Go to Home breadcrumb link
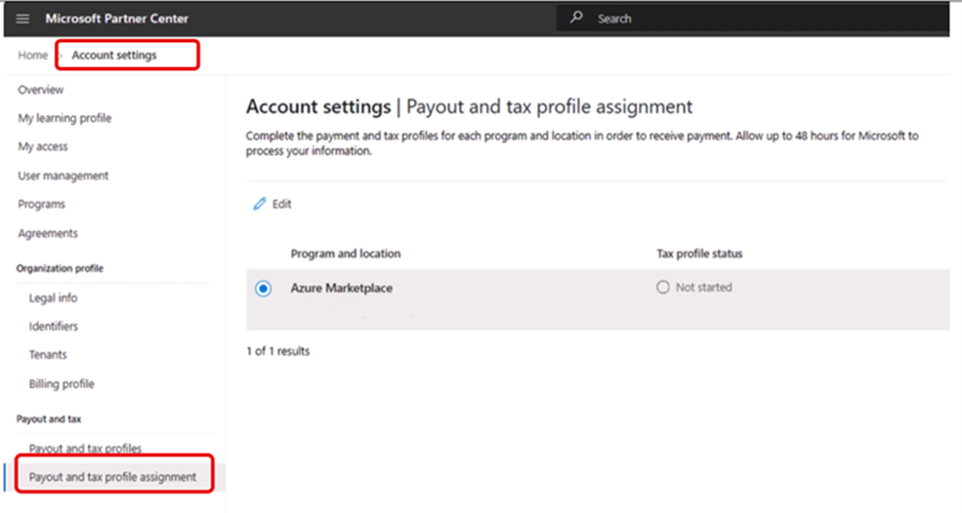 tap(32, 56)
